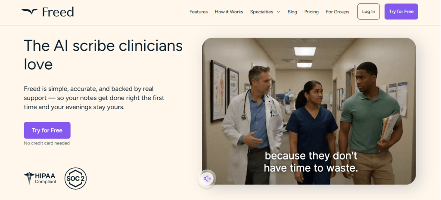This screenshot has width=441, height=200.
Task: Navigate to For Groups
Action: pyautogui.click(x=338, y=12)
